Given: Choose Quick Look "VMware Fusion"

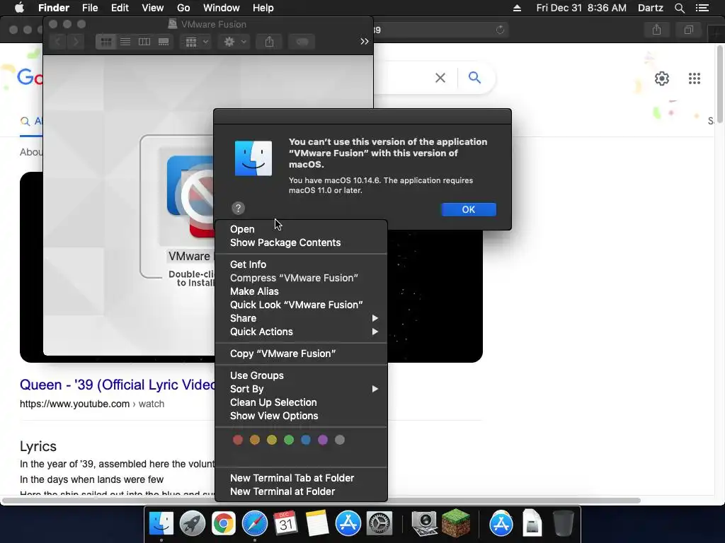Looking at the screenshot, I should (301, 305).
